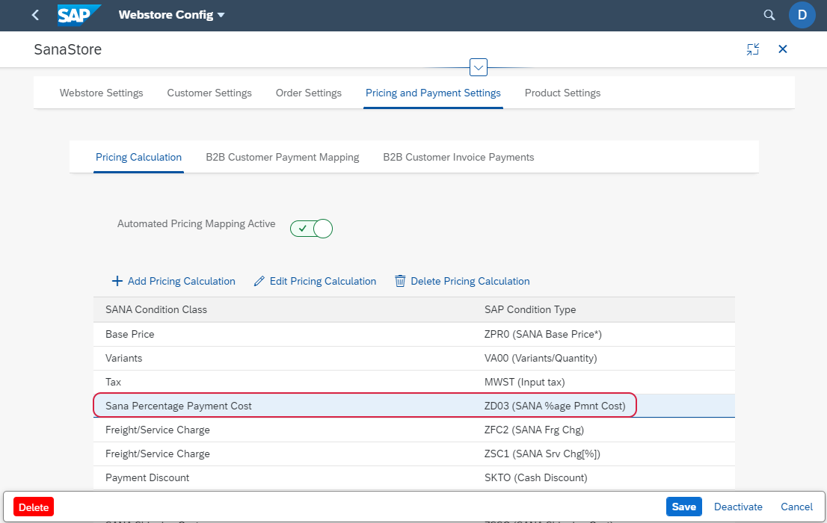Open B2B Customer Payment Mapping sub-tab
Screen dimensions: 827x523
282,157
